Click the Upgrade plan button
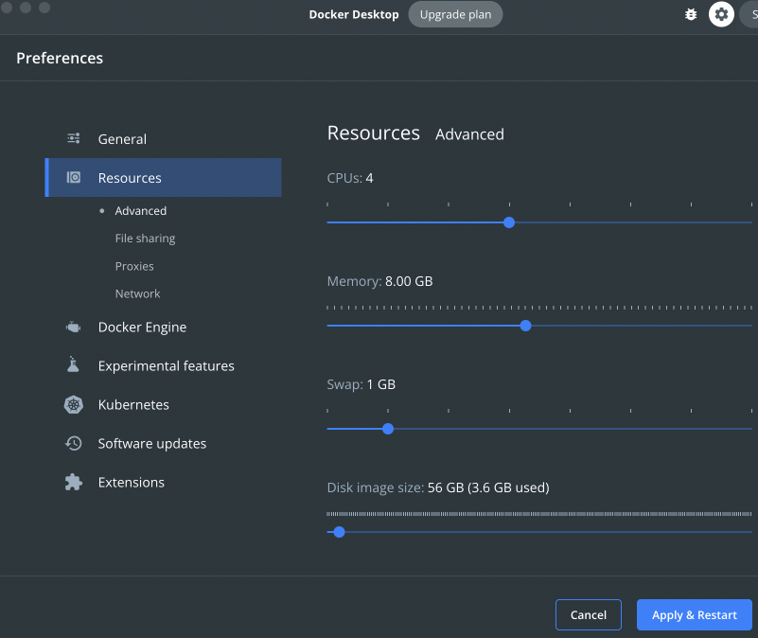758x638 pixels. pos(455,14)
